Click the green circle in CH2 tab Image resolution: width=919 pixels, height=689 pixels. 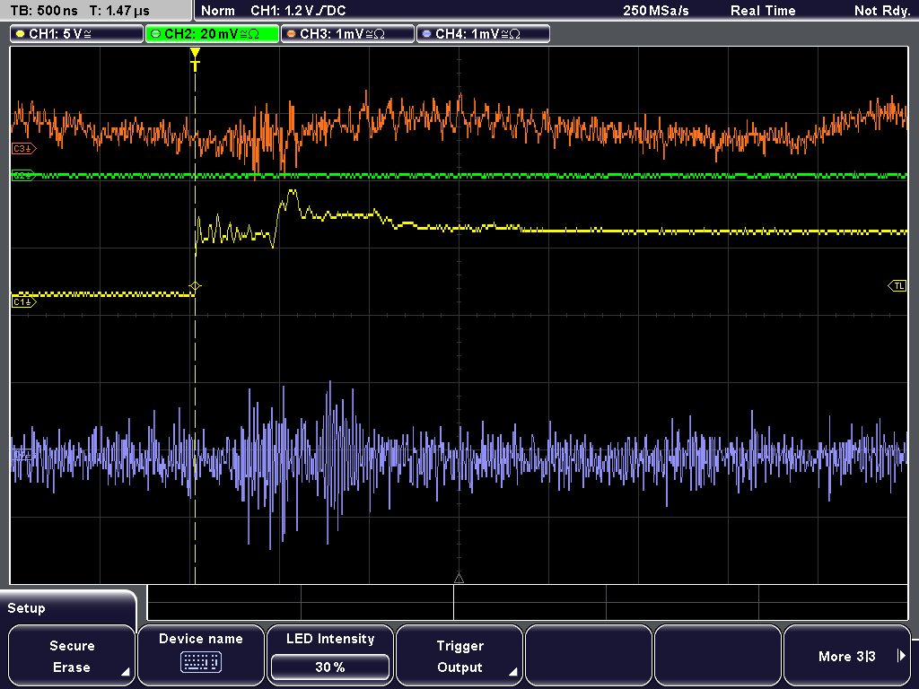point(156,34)
